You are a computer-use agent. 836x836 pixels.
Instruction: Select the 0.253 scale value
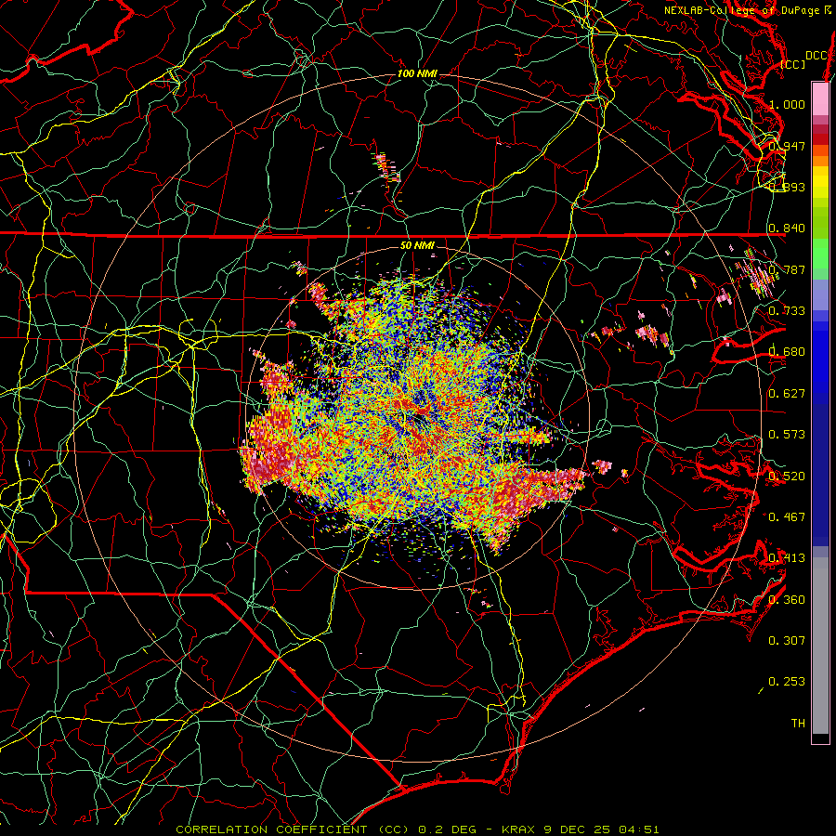coord(787,682)
